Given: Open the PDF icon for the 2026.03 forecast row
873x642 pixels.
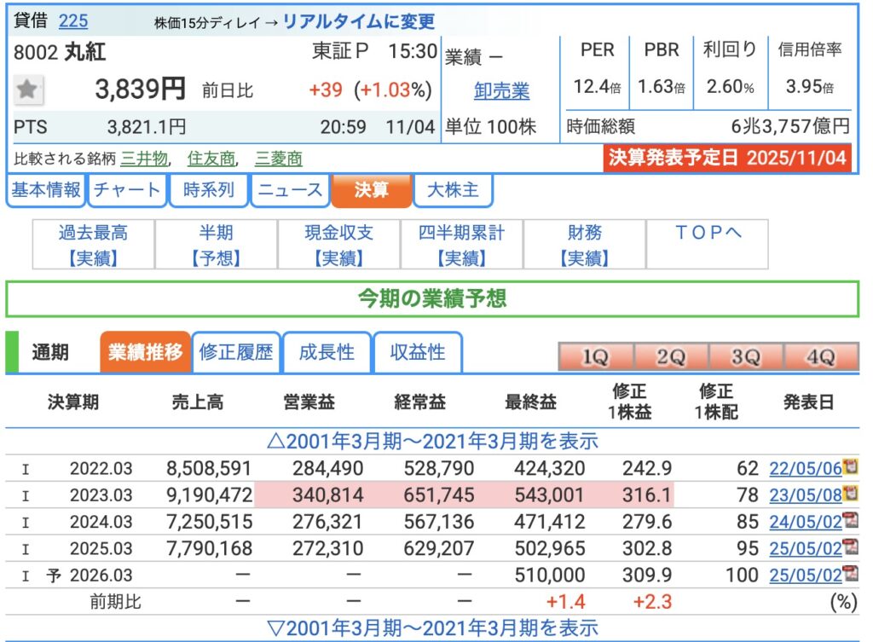Looking at the screenshot, I should [x=849, y=575].
